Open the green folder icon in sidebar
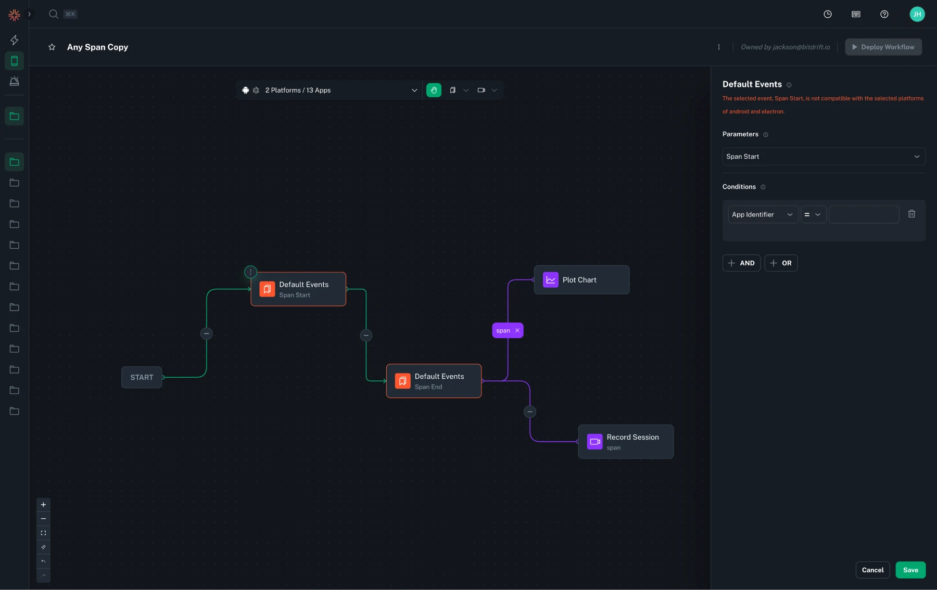The image size is (937, 590). (14, 117)
